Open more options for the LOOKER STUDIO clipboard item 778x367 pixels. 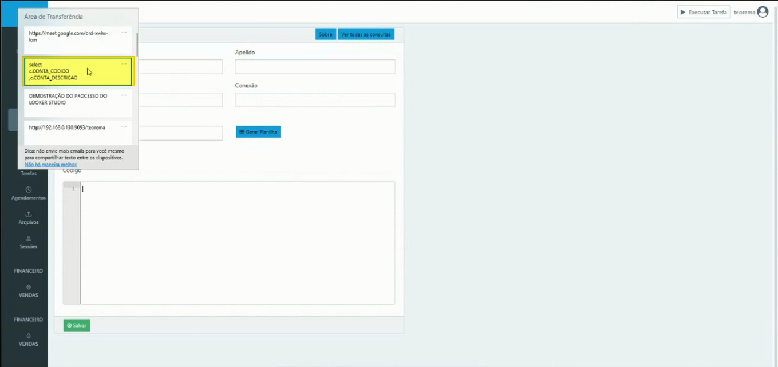coord(124,95)
